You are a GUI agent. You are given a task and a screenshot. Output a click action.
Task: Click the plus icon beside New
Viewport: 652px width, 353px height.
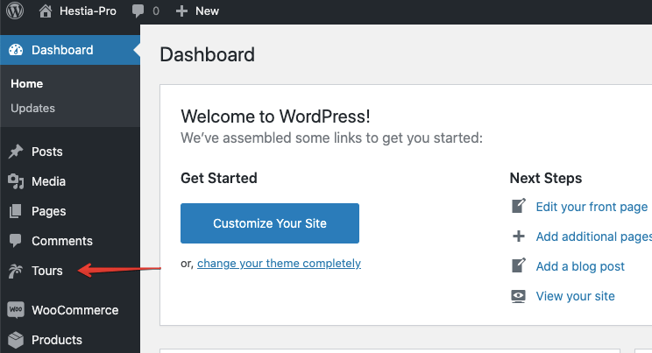coord(181,11)
